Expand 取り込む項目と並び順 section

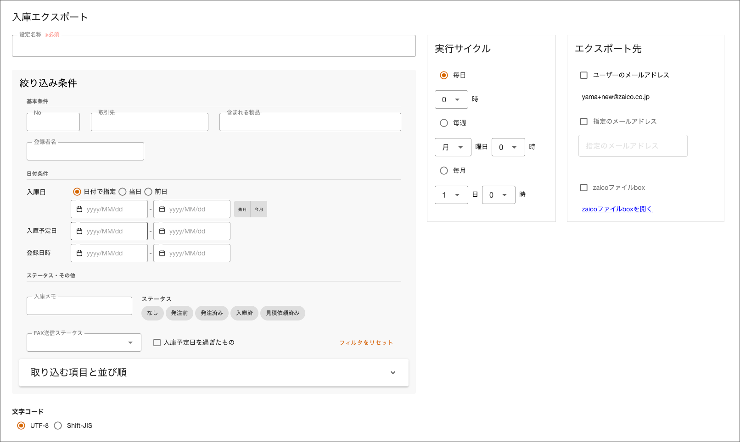(214, 373)
